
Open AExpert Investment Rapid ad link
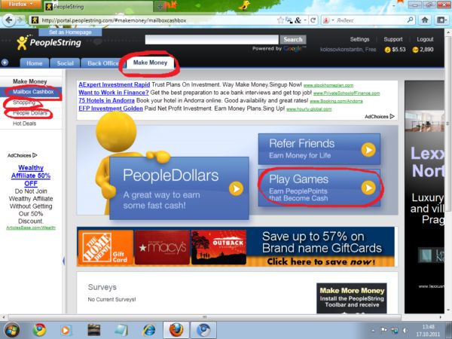115,84
